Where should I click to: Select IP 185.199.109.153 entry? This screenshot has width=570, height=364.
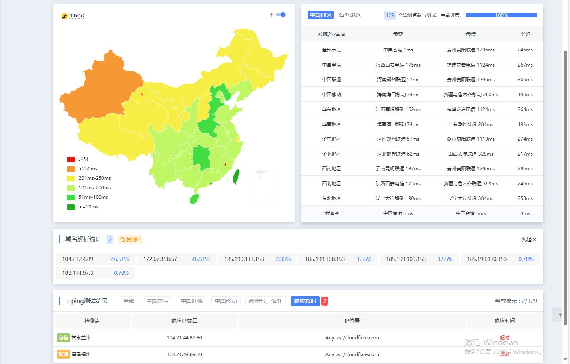(419, 259)
